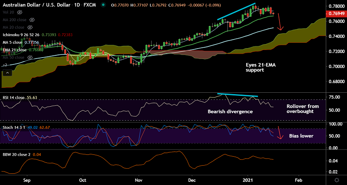
Task: Select the Stoch 14 3 1 legend
Action: click(14, 127)
